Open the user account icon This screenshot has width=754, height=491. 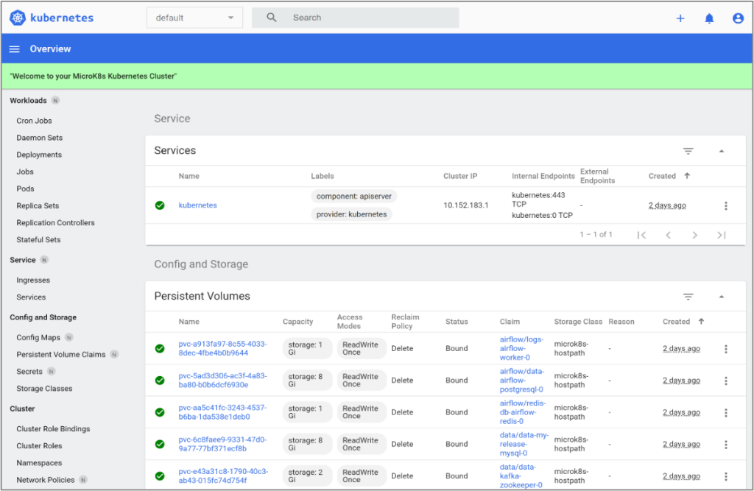click(x=738, y=18)
